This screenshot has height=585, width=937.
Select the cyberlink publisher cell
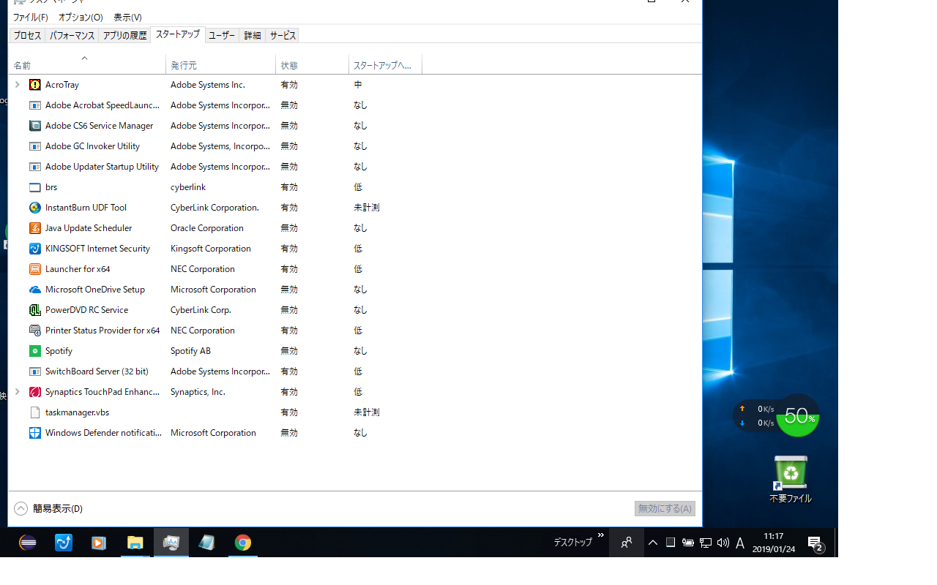[189, 187]
